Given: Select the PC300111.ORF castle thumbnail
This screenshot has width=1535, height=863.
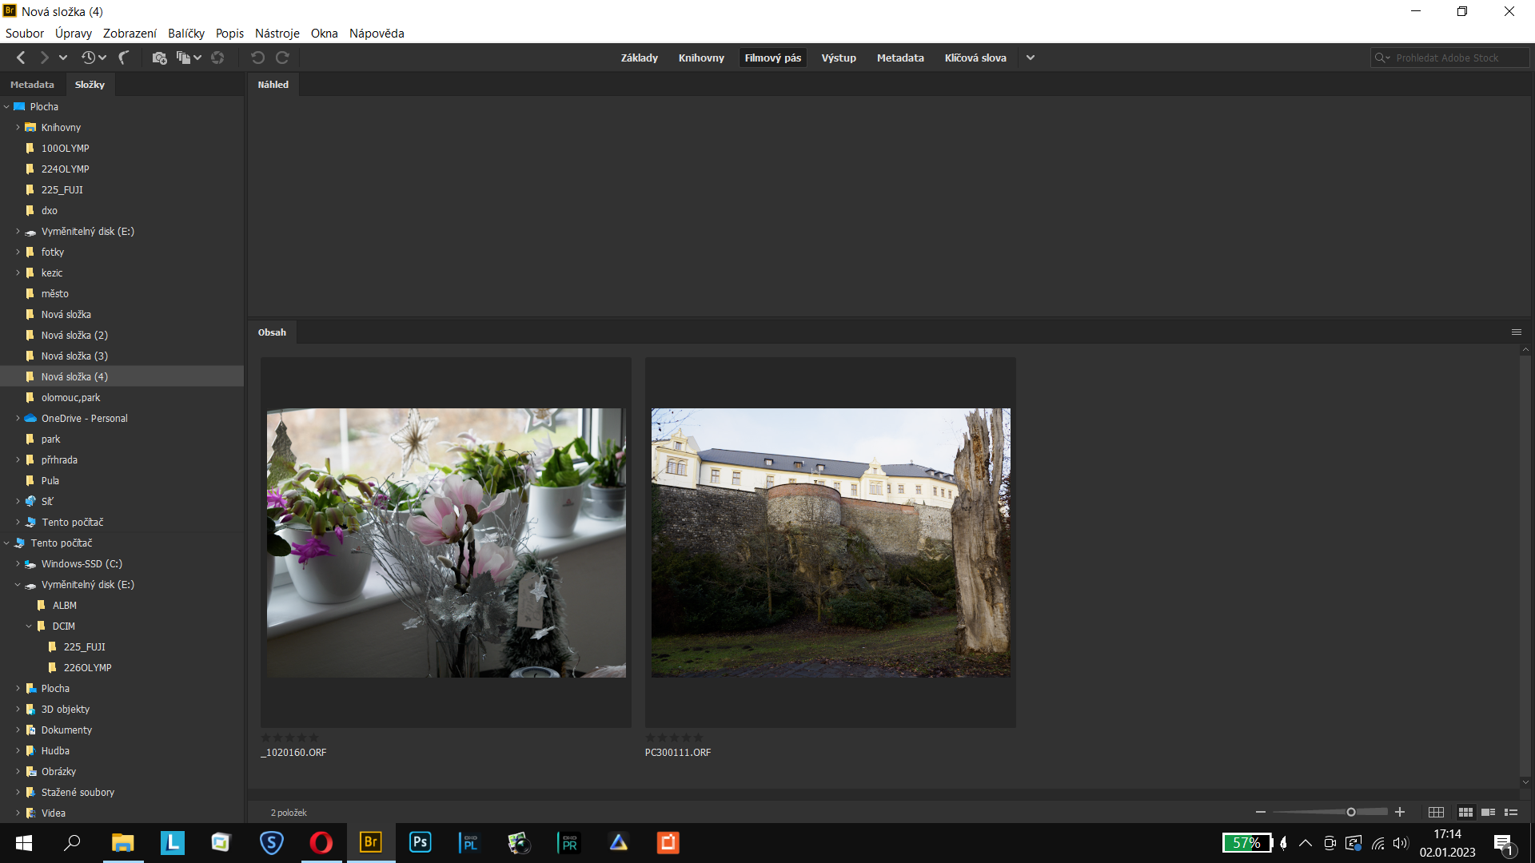Looking at the screenshot, I should click(x=830, y=543).
